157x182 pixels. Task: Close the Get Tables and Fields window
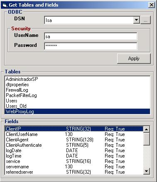point(152,5)
